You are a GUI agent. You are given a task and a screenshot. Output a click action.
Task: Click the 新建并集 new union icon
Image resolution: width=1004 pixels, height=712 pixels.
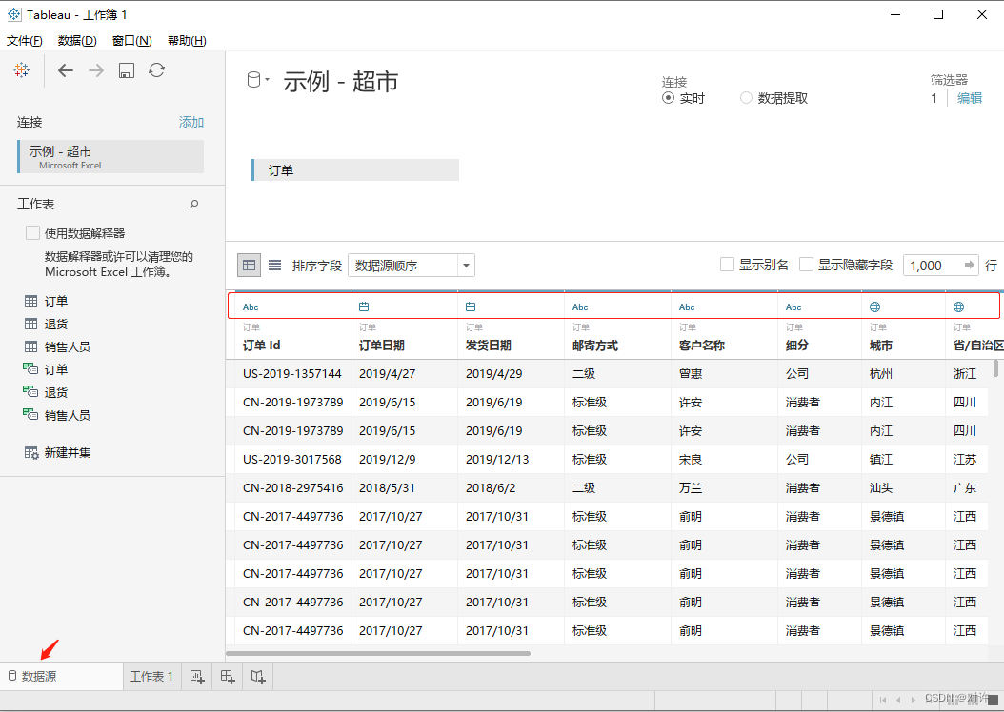click(x=30, y=453)
